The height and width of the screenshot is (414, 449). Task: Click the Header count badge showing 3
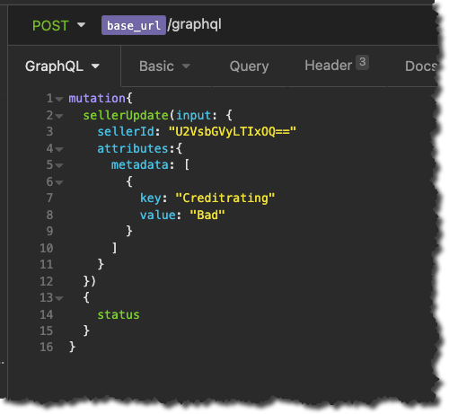pos(362,62)
